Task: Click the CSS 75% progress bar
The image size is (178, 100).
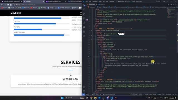Action: pyautogui.click(x=41, y=24)
